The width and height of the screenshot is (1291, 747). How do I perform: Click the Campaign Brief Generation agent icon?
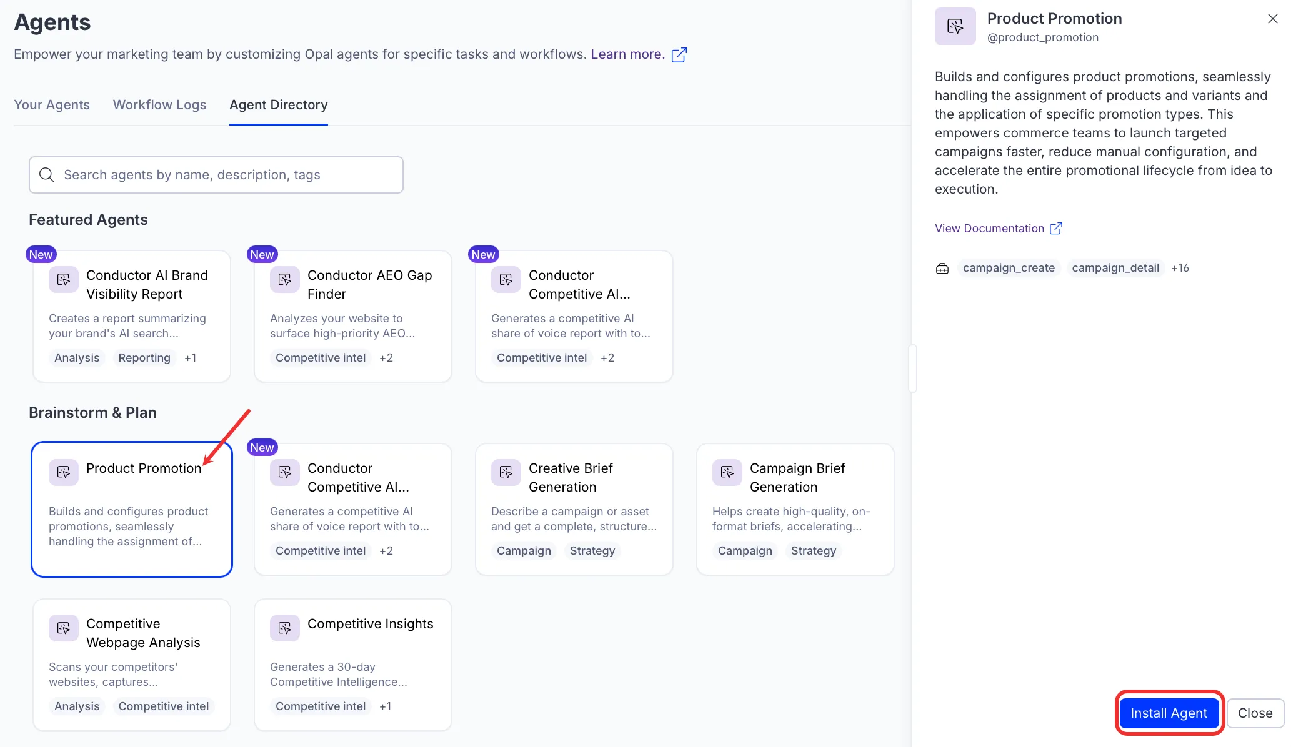click(x=727, y=473)
